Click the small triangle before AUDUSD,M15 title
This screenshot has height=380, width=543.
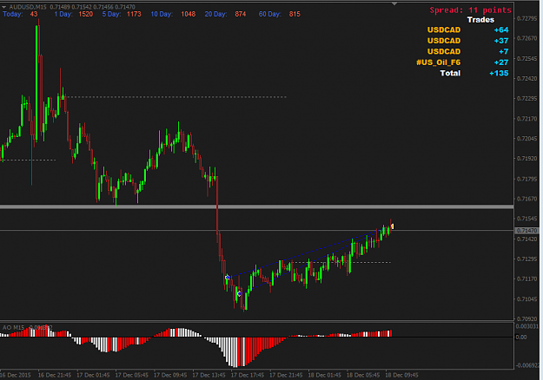click(3, 7)
